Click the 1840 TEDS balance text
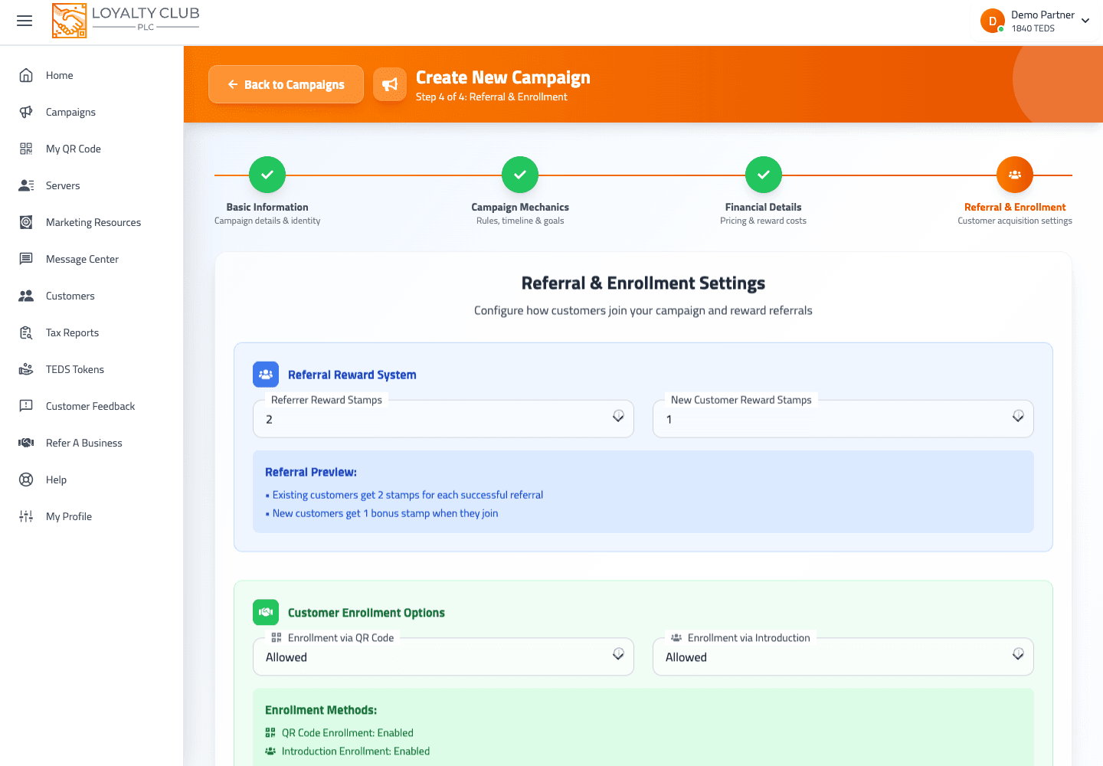The width and height of the screenshot is (1103, 766). click(x=1033, y=28)
